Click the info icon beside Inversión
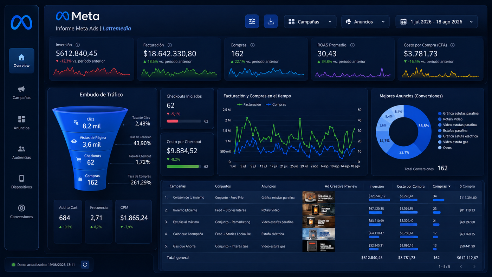Image resolution: width=492 pixels, height=277 pixels. pyautogui.click(x=78, y=45)
